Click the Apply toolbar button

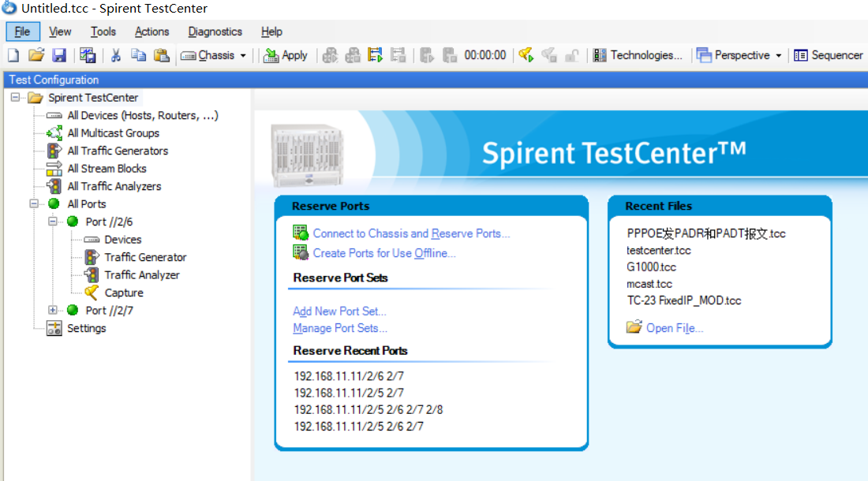coord(286,55)
